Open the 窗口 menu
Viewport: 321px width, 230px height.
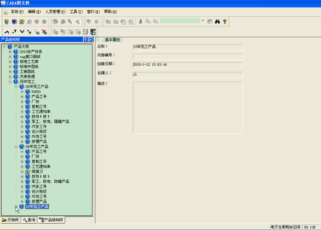(93, 12)
